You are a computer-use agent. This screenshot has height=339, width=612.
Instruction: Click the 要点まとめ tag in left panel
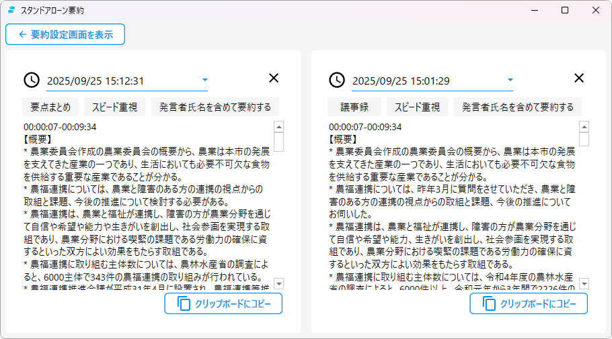tap(50, 107)
